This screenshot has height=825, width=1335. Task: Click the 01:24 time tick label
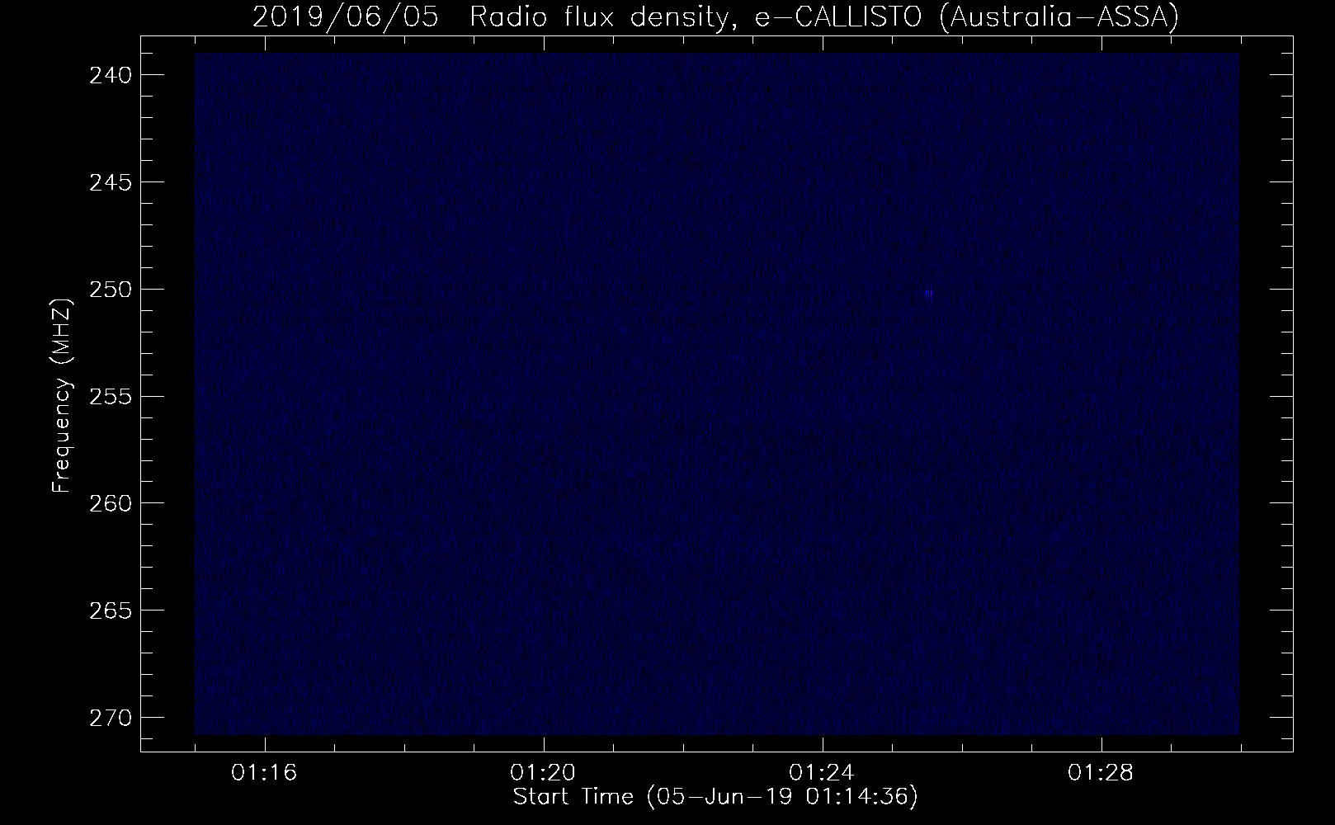(823, 774)
